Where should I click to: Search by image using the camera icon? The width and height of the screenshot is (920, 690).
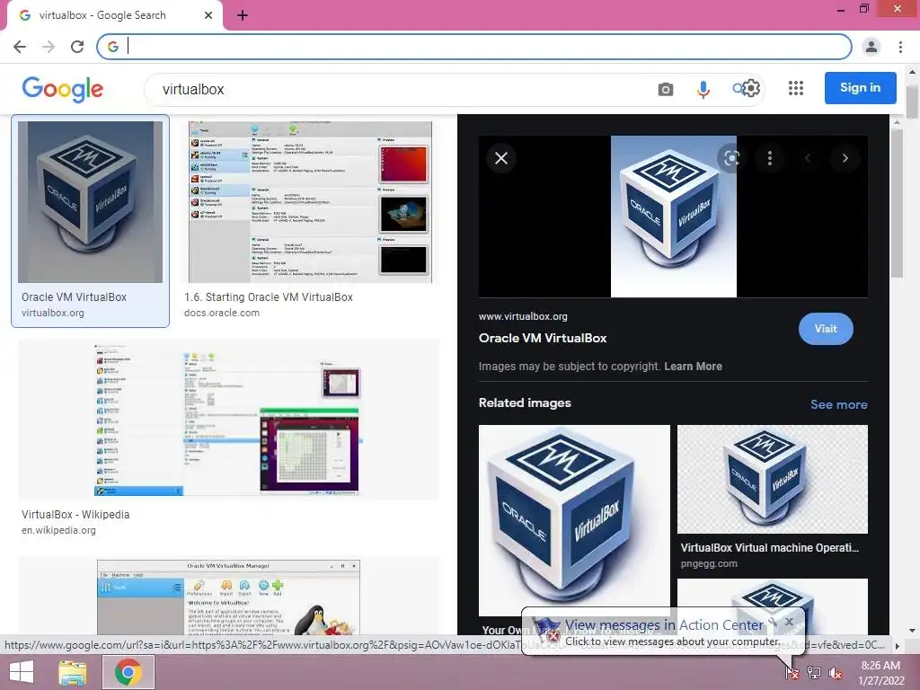[x=666, y=89]
